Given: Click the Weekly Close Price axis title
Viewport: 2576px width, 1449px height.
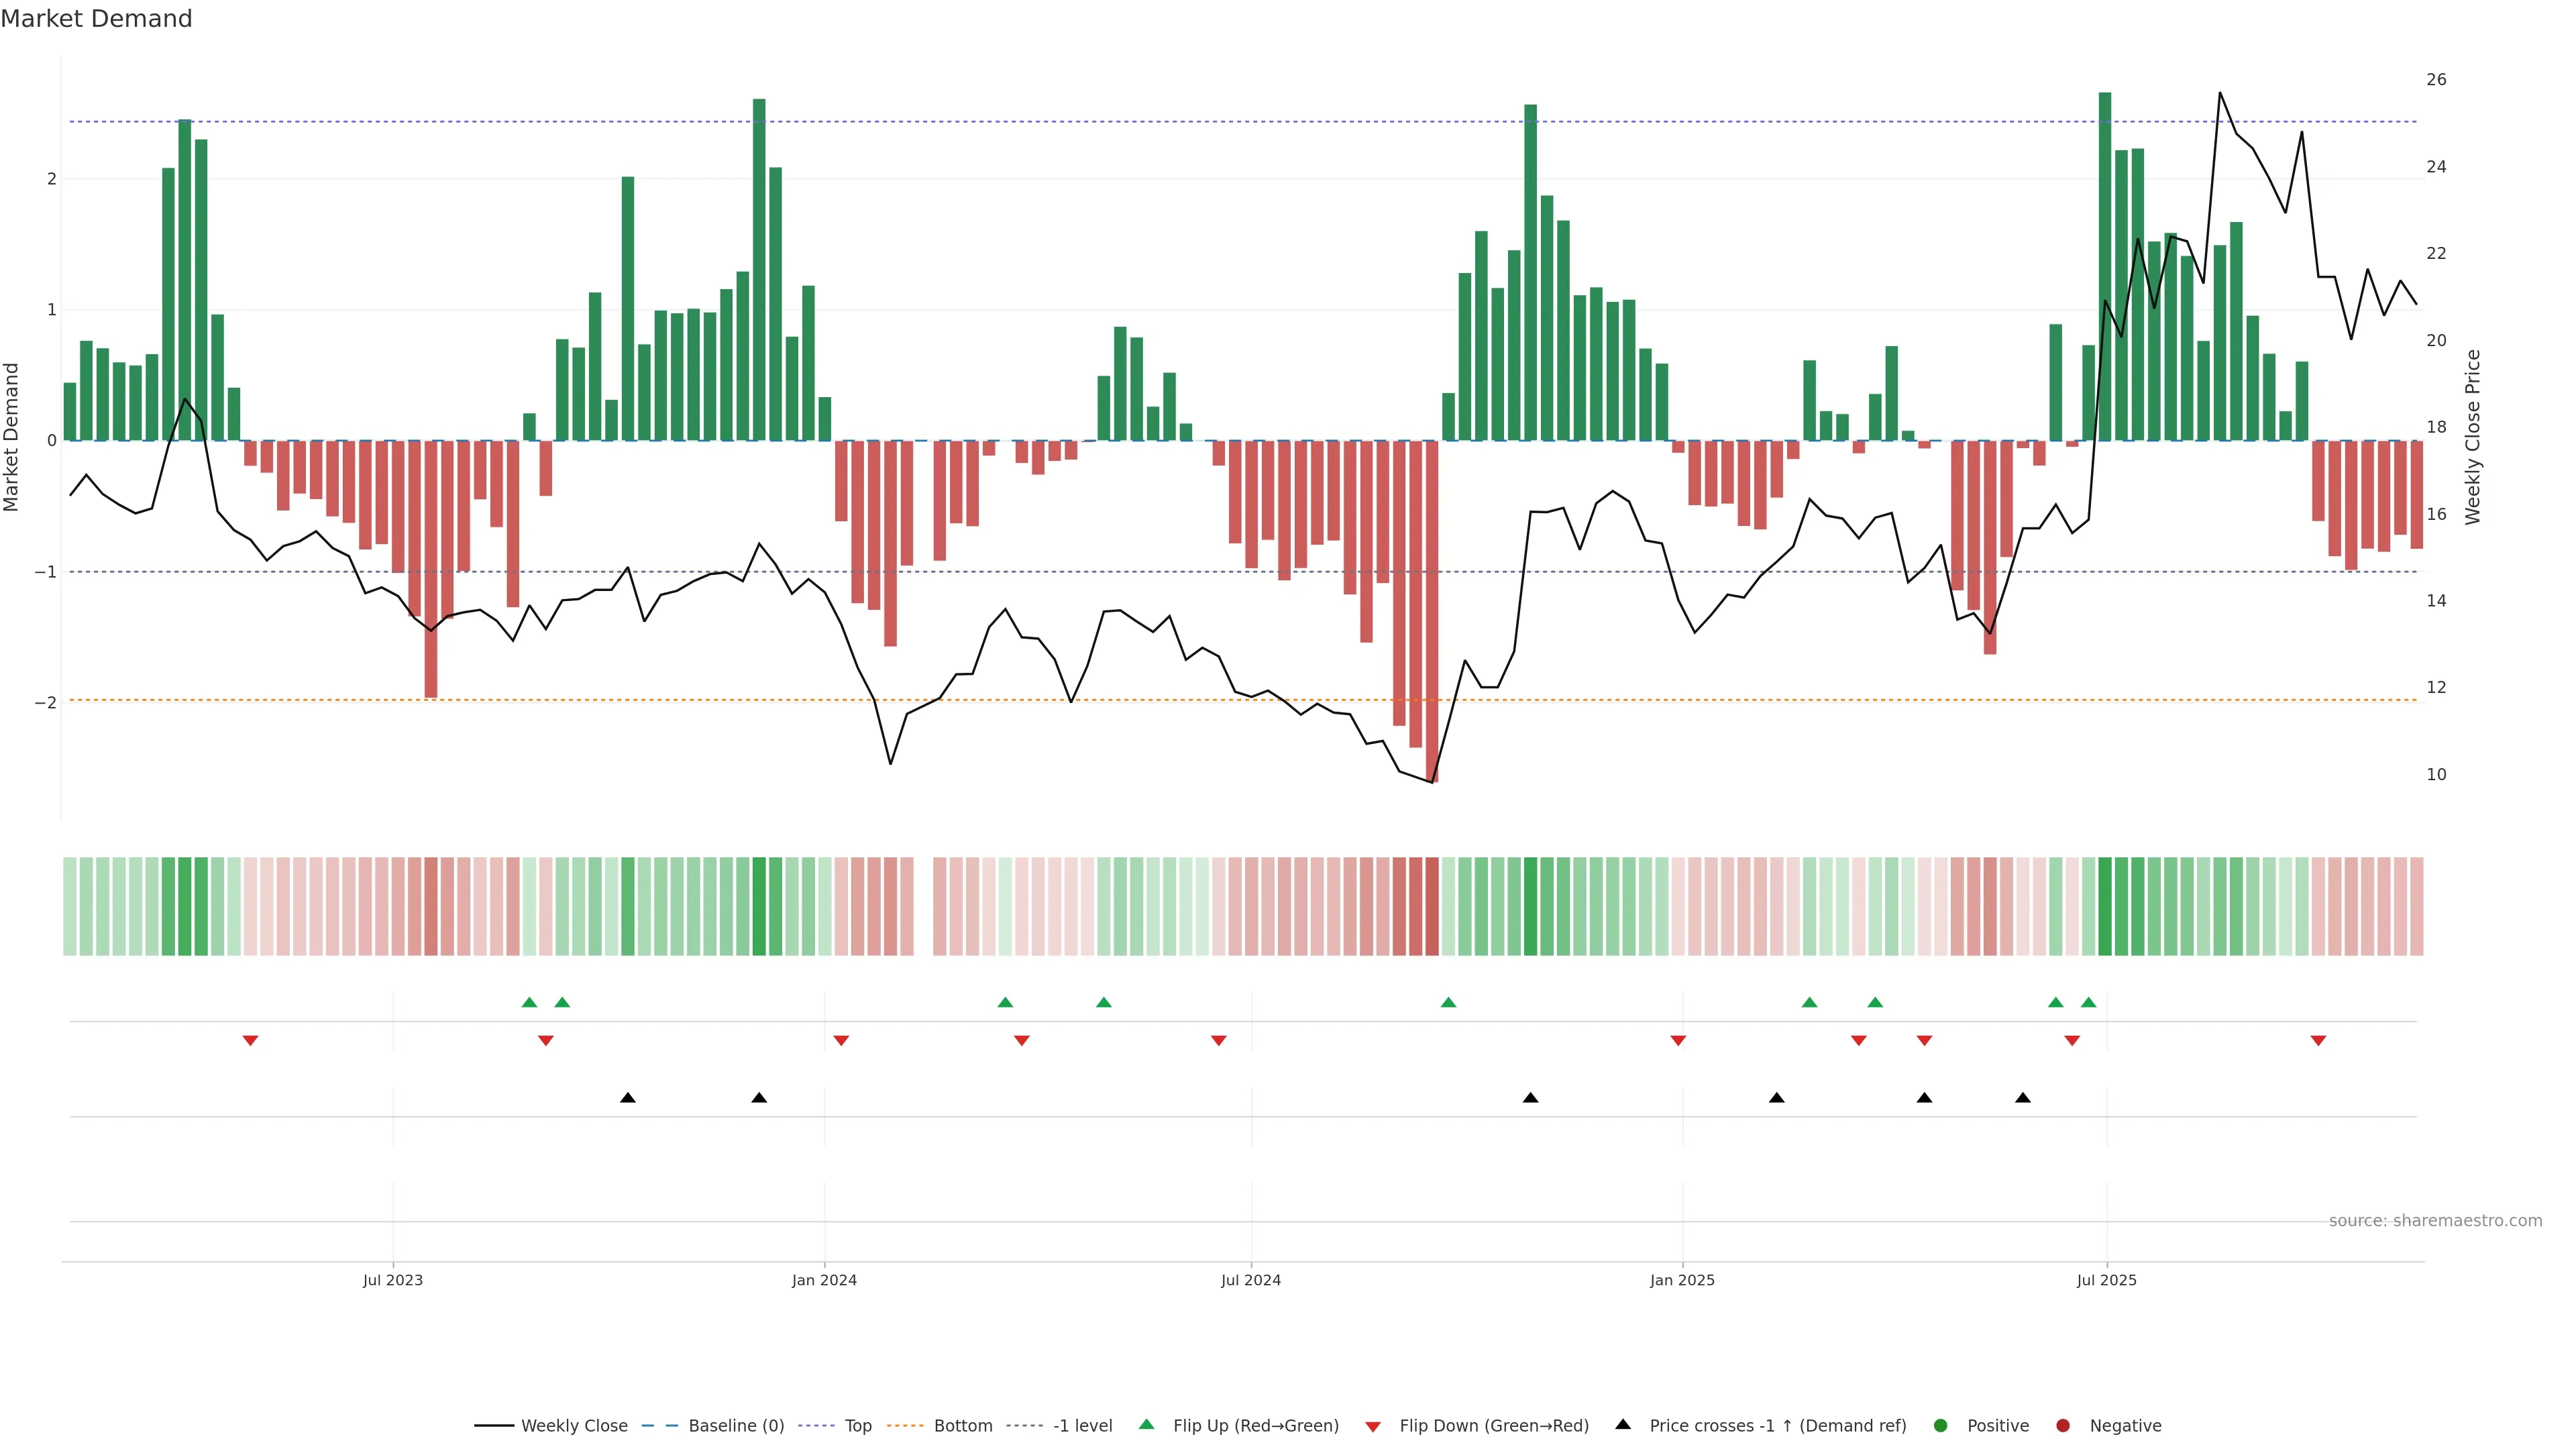Looking at the screenshot, I should click(x=2473, y=437).
